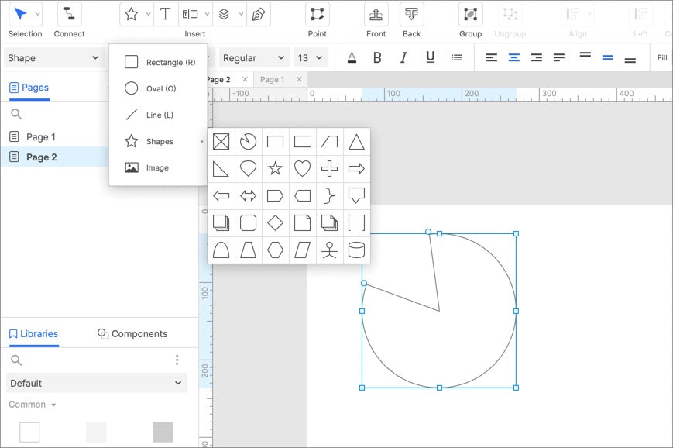The height and width of the screenshot is (448, 673).
Task: Open the font size 13 dropdown
Action: coord(311,57)
